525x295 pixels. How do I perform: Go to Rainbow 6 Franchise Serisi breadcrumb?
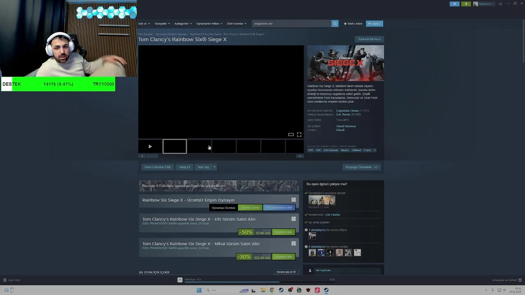(x=205, y=34)
